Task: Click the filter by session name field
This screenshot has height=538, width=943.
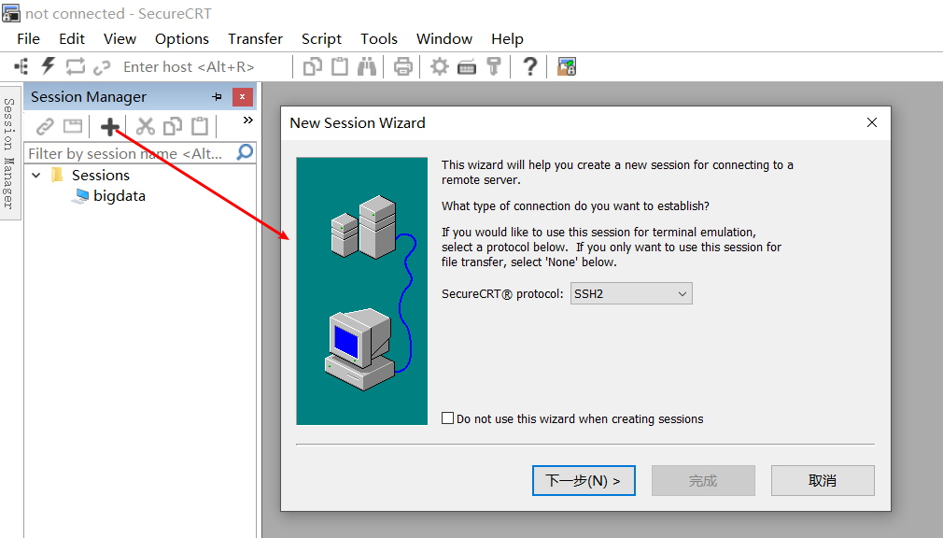Action: pyautogui.click(x=129, y=153)
